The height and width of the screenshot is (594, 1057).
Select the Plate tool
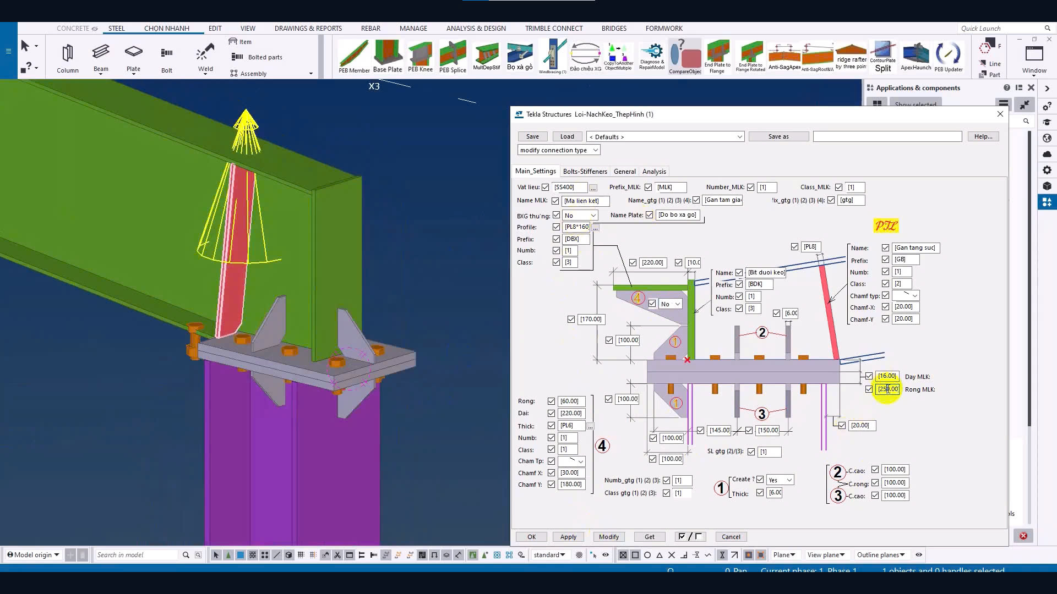(x=133, y=58)
